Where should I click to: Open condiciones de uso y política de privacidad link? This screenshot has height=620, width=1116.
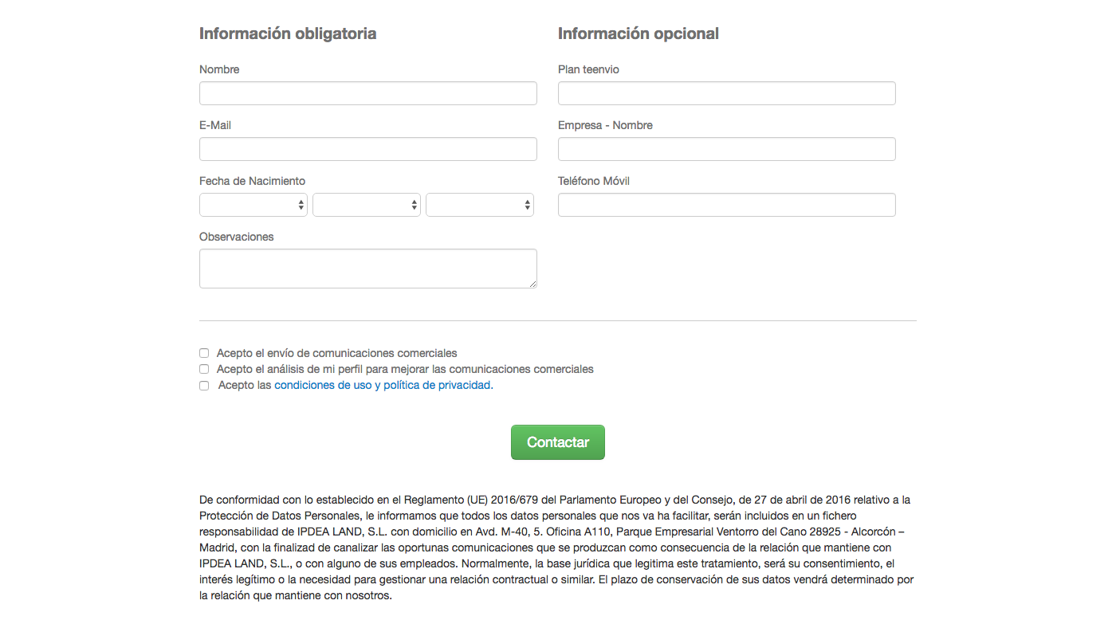point(383,385)
